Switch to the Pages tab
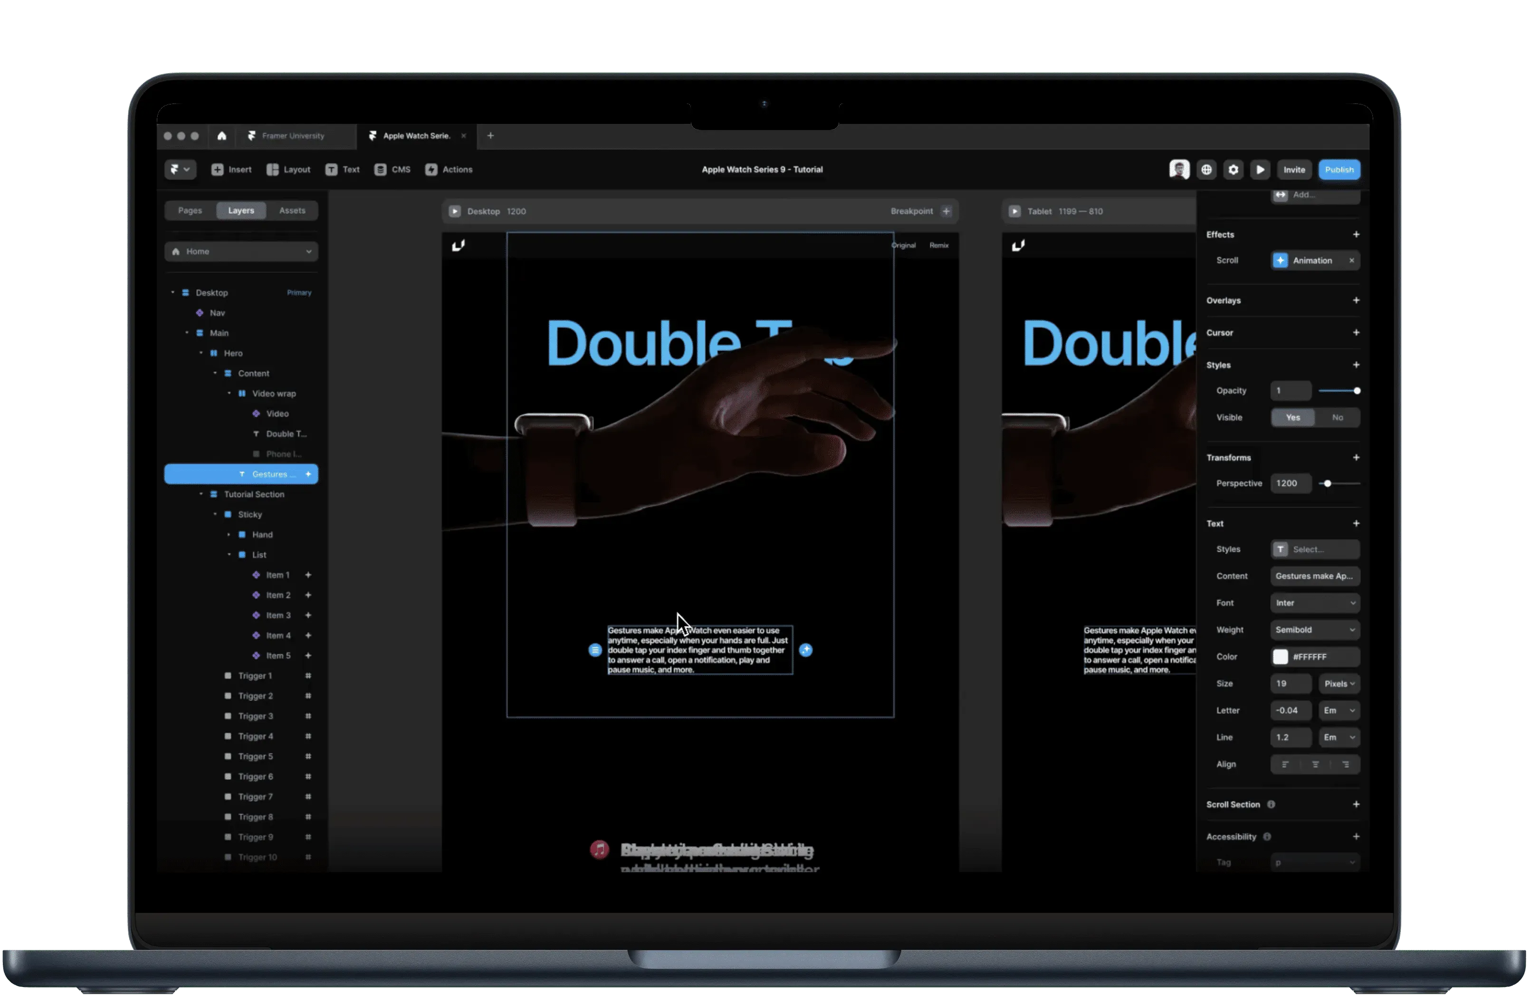Image resolution: width=1530 pixels, height=997 pixels. coord(190,211)
